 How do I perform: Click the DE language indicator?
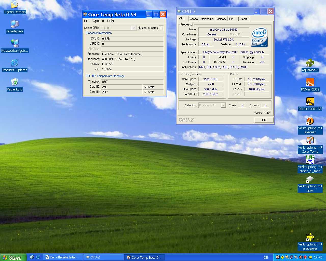[266, 257]
